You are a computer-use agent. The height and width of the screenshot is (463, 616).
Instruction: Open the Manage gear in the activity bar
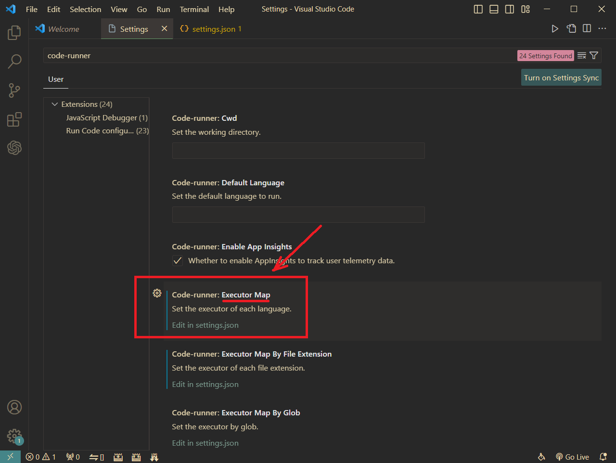[x=14, y=436]
